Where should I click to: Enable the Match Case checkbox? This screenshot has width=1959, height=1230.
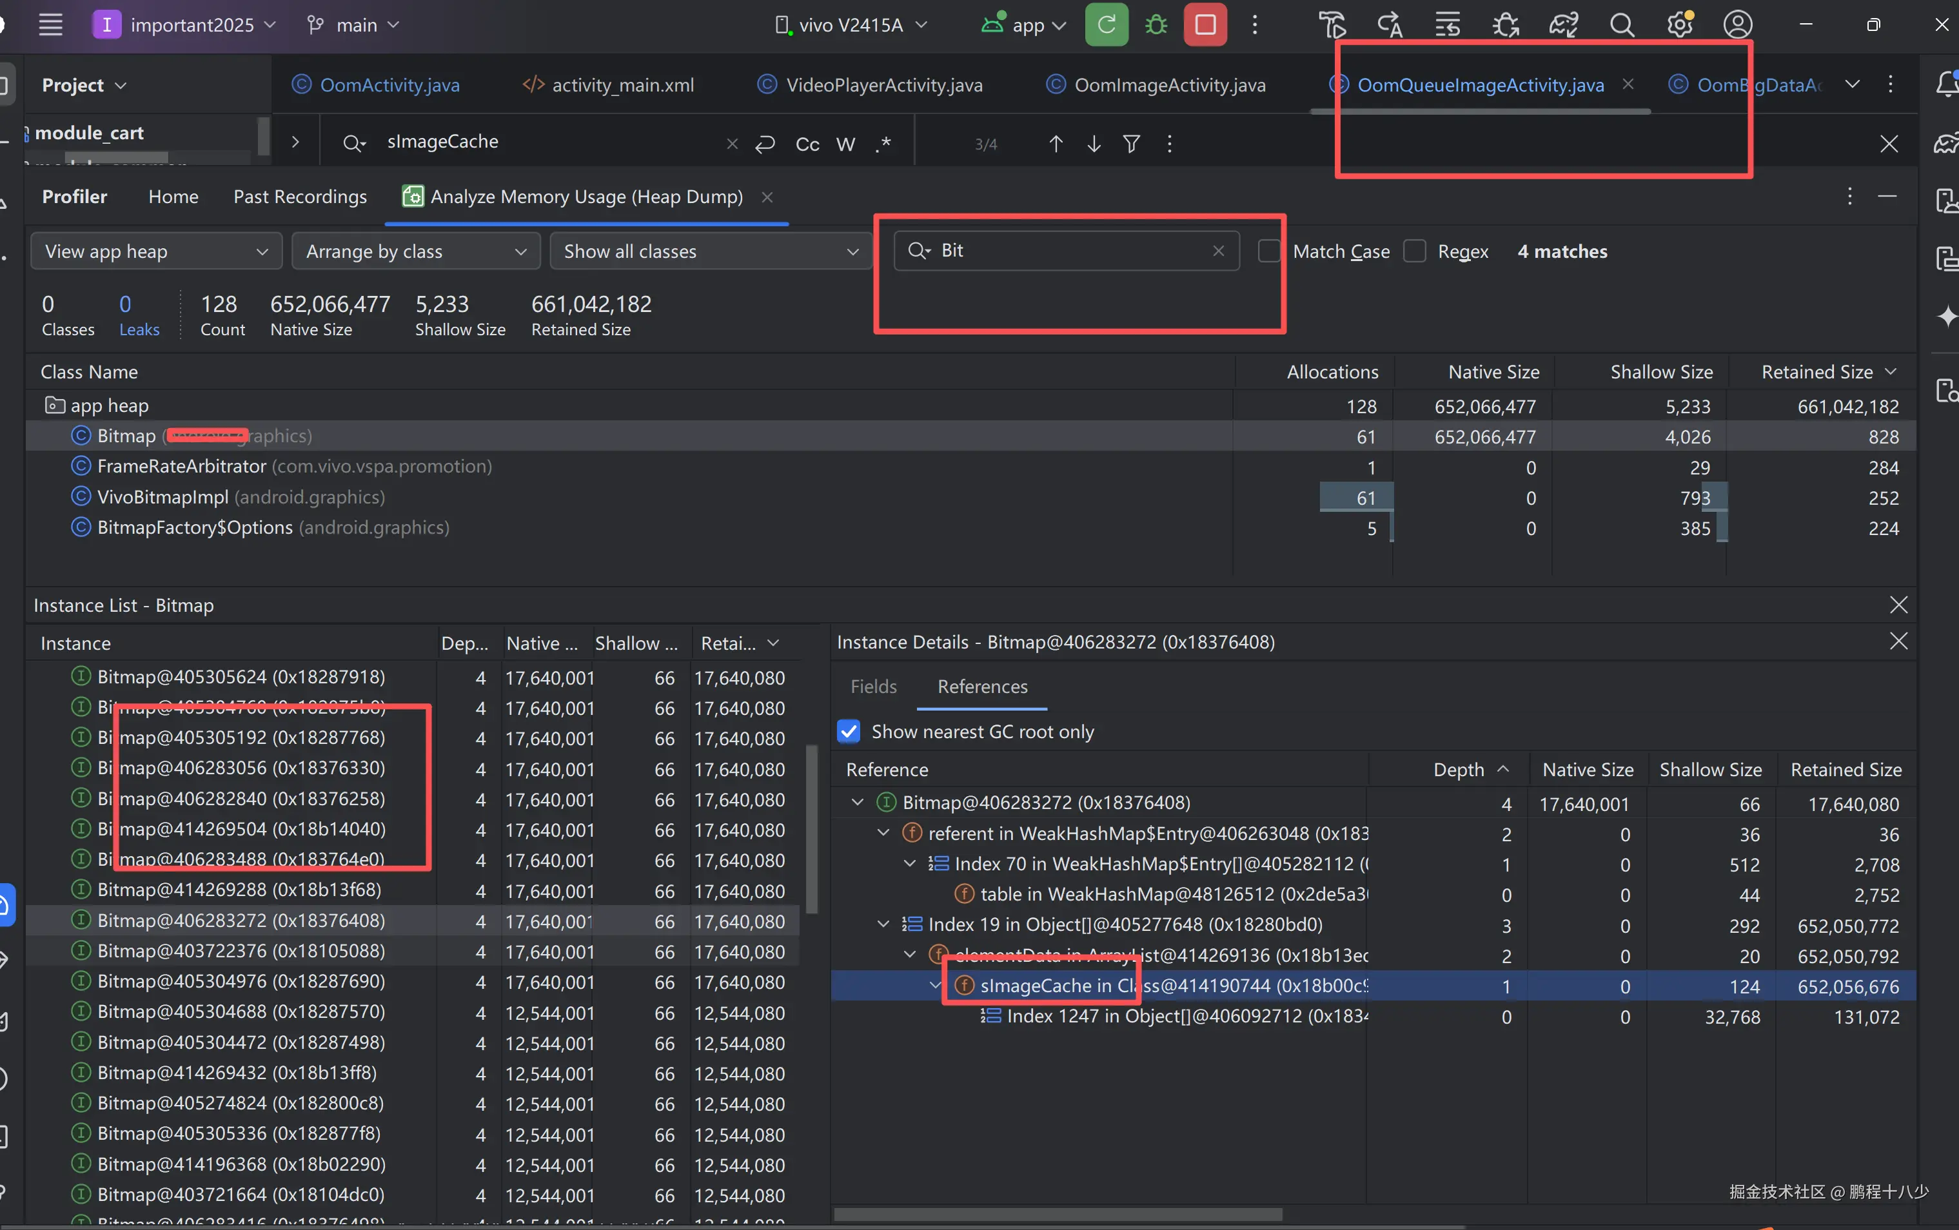point(1268,251)
